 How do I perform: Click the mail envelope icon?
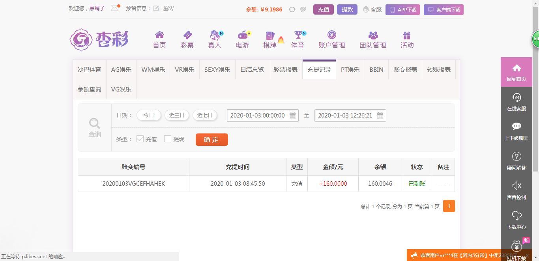pyautogui.click(x=114, y=8)
